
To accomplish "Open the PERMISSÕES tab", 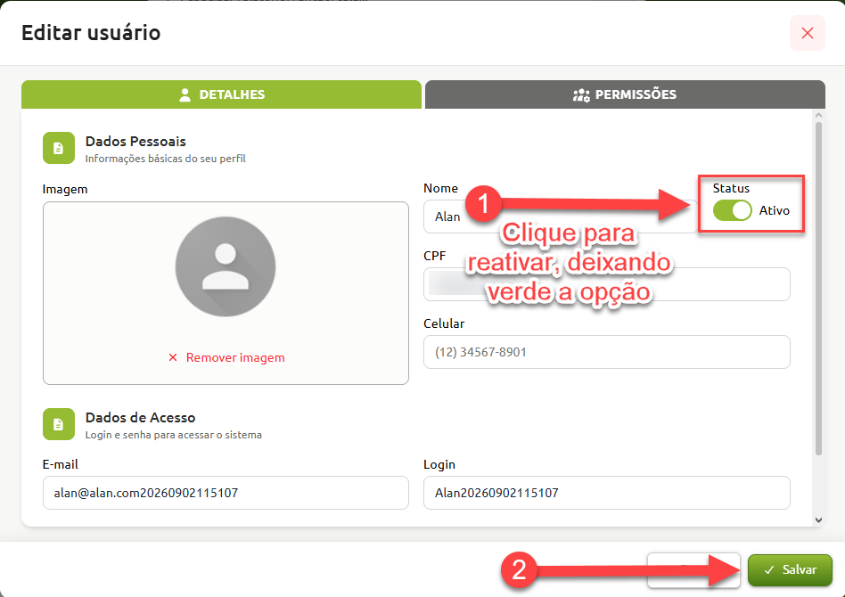I will (625, 94).
